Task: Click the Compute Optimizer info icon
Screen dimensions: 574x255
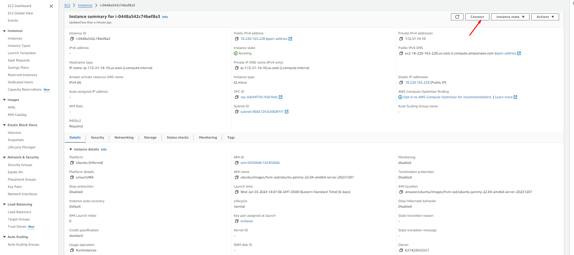Action: pyautogui.click(x=400, y=97)
